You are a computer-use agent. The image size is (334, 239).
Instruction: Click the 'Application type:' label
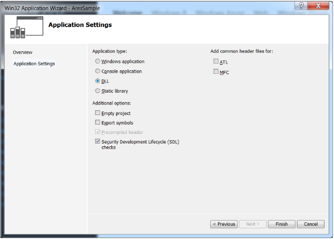pyautogui.click(x=109, y=51)
